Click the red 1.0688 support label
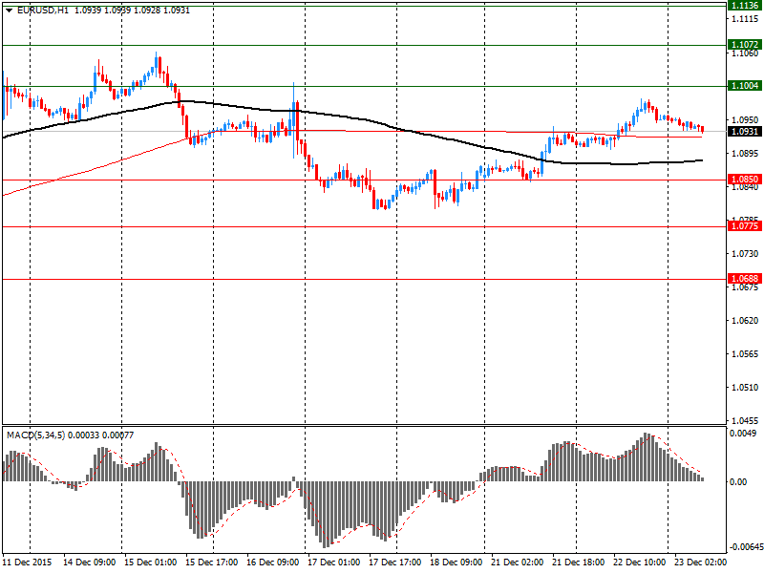This screenshot has width=764, height=573. click(x=745, y=279)
